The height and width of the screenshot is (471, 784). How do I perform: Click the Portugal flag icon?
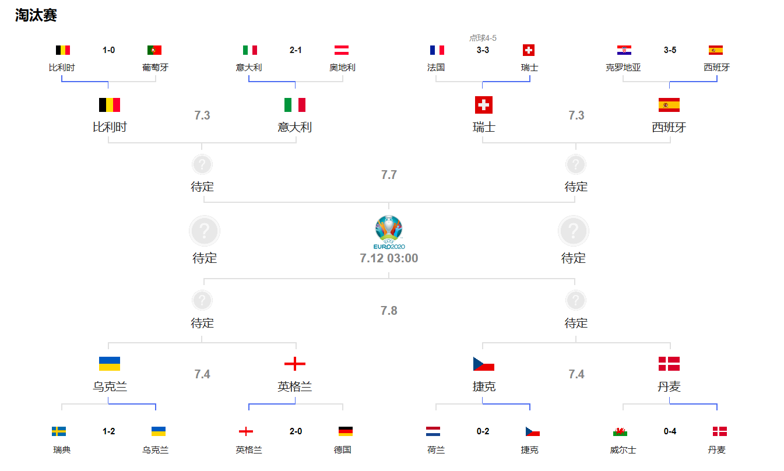coord(154,50)
